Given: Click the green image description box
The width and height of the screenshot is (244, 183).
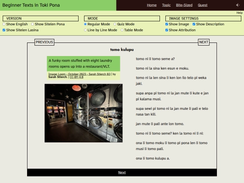Looking at the screenshot, I should (x=84, y=64).
